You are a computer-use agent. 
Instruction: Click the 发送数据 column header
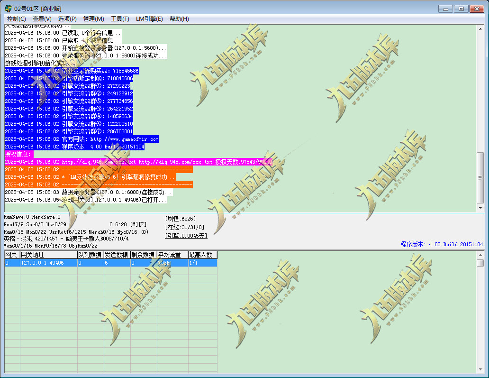pyautogui.click(x=117, y=255)
